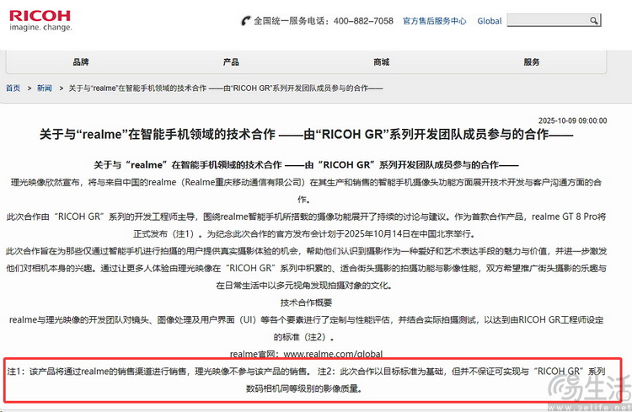Open the 产品 navigation menu
Viewport: 632px width, 412px height.
click(x=231, y=62)
